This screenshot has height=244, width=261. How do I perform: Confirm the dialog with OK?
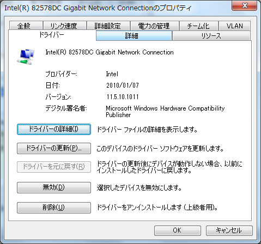(x=178, y=230)
